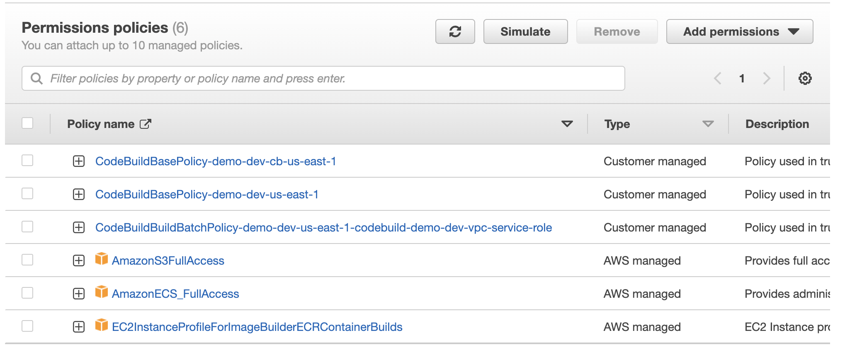Click the orange policy icon beside EC2InstanceProfileForImageBuilderECRContainerBuilds
The image size is (845, 357).
pos(101,326)
